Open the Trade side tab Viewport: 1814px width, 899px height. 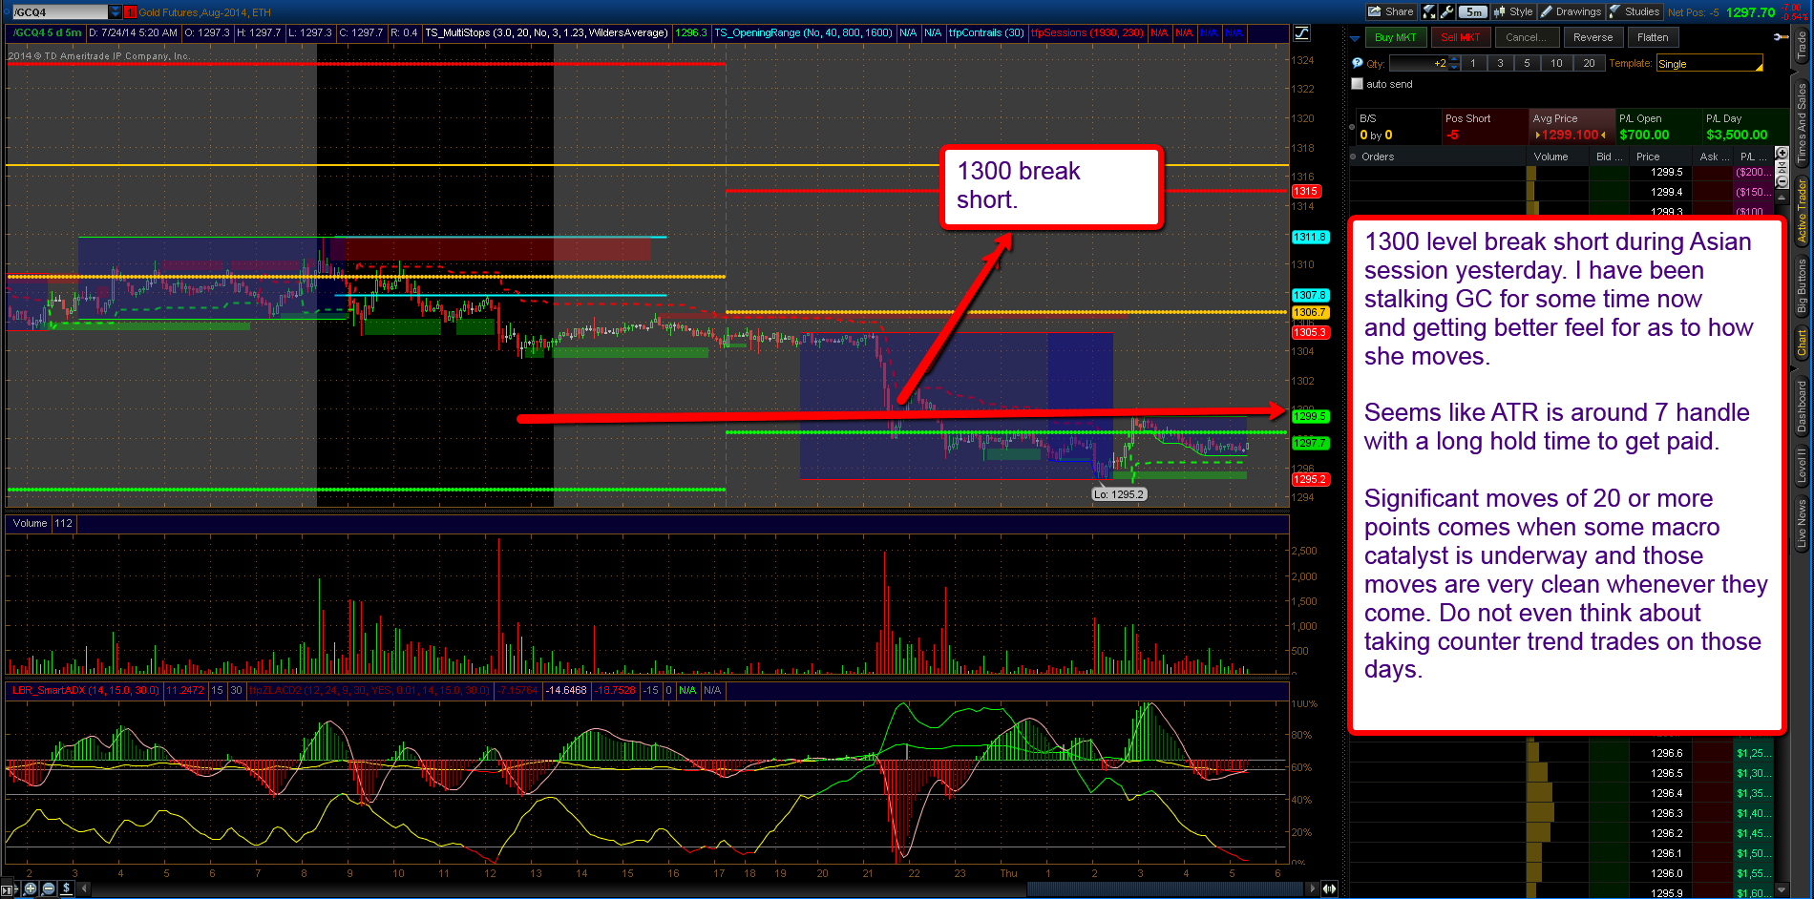coord(1802,45)
